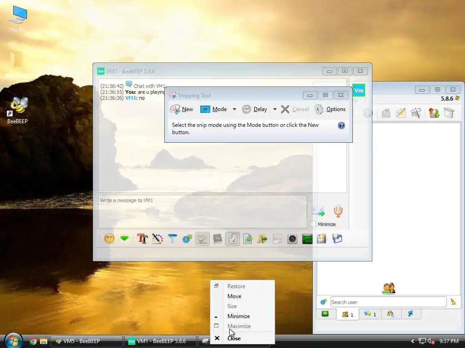
Task: Switch to the green board tab in BeeBEEP
Action: coord(325,314)
